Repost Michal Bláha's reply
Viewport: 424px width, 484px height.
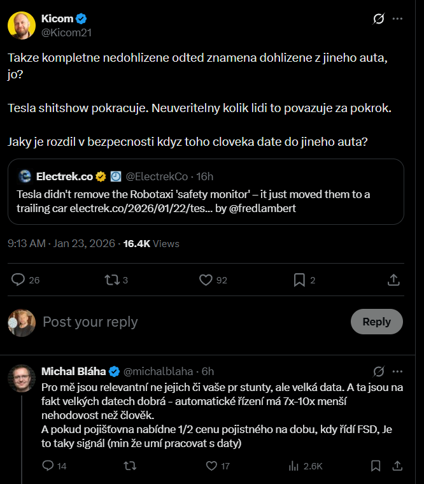(130, 466)
